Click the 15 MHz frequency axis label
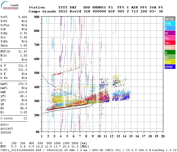The height and width of the screenshot is (152, 177). [131, 136]
